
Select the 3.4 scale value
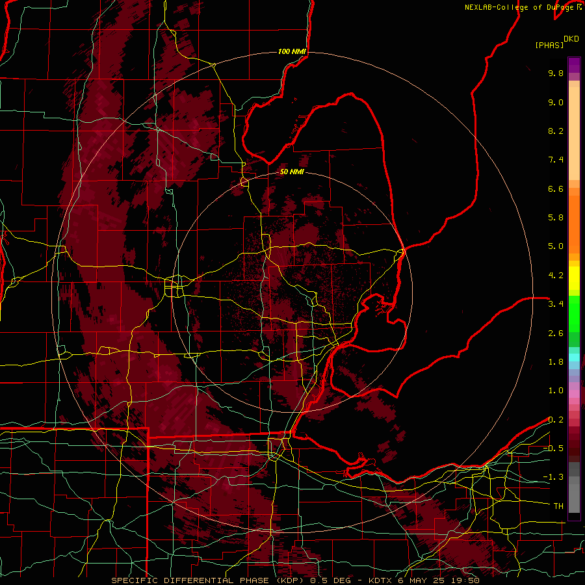click(x=556, y=304)
